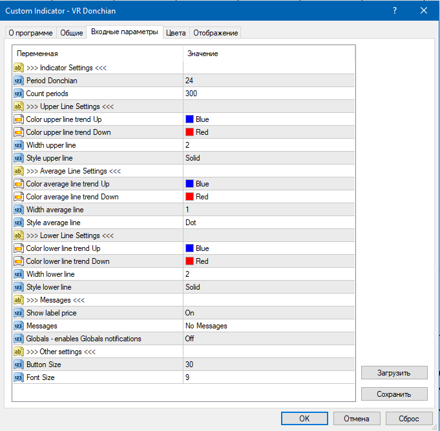Confirm settings with the OK button
Viewport: 440px width, 431px height.
click(304, 418)
